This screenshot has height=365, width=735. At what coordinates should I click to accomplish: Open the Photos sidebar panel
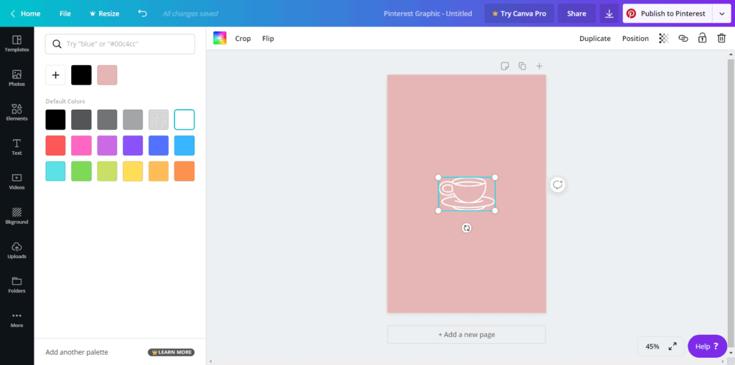pos(17,77)
